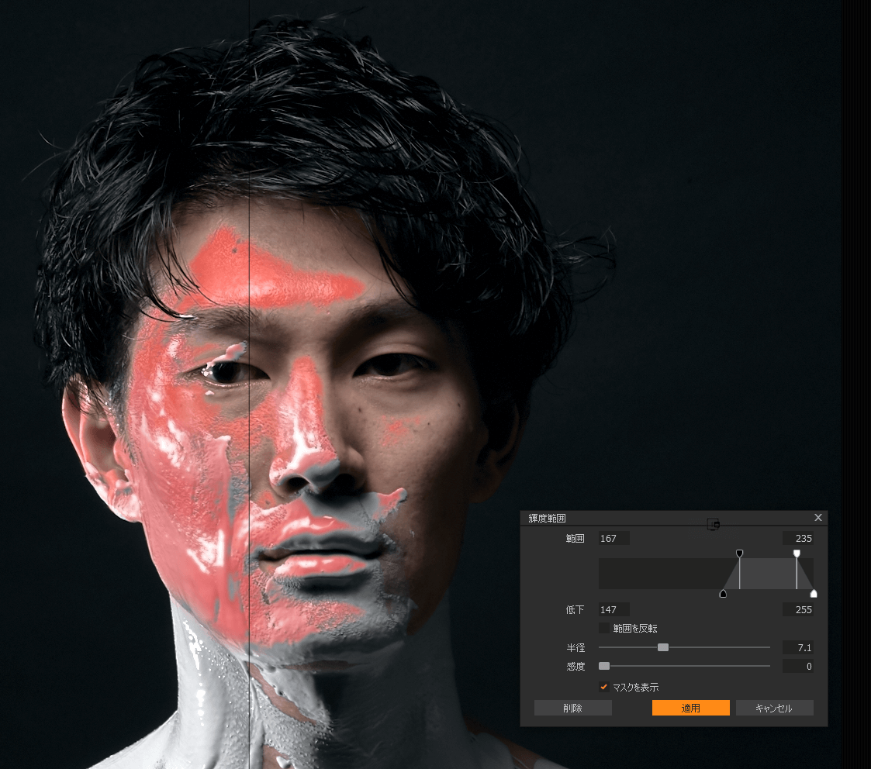Screen dimensions: 871x769
Task: Click the 範囲 minimum value field 167
Action: coord(614,538)
